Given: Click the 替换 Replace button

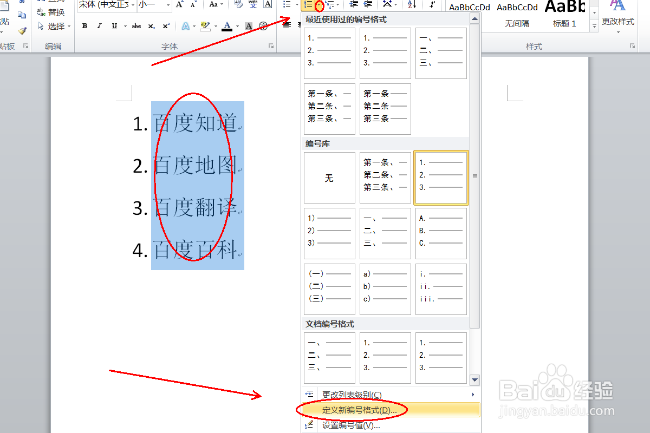Looking at the screenshot, I should [x=51, y=12].
